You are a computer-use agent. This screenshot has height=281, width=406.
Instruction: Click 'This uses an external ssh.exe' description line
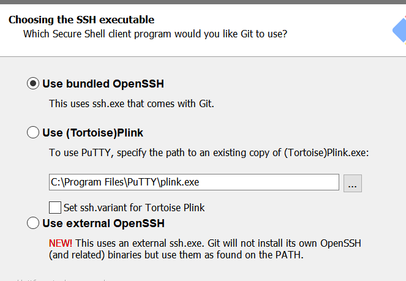coord(218,243)
